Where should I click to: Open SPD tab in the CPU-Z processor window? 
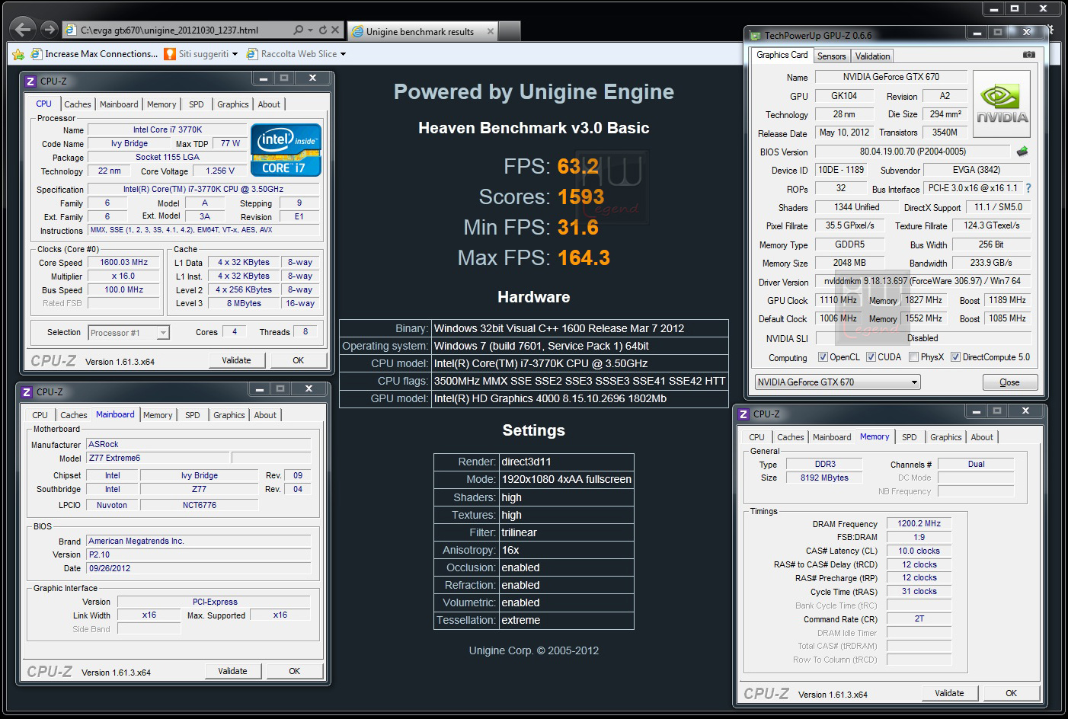point(197,104)
